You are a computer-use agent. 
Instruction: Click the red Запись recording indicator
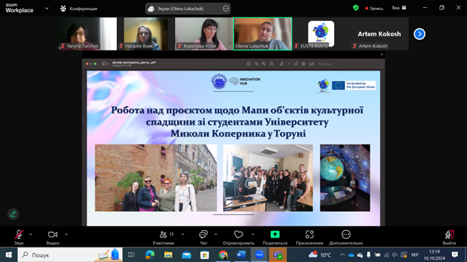(x=374, y=8)
